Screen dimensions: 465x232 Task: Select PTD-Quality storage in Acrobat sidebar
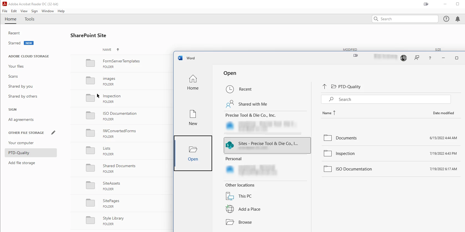(31, 153)
